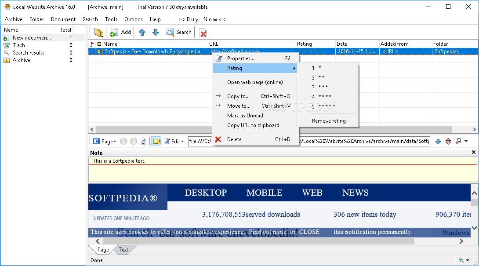Switch to the Text tab
The height and width of the screenshot is (266, 479).
coord(123,250)
